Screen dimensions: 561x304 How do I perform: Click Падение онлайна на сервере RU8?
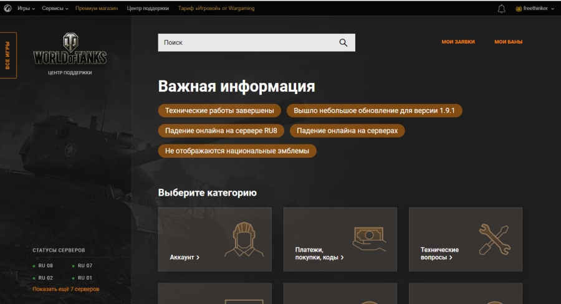221,131
